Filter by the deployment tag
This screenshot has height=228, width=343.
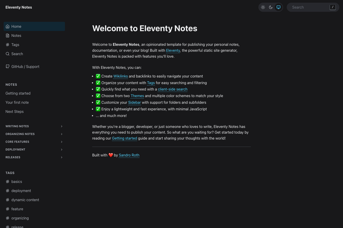(x=21, y=191)
